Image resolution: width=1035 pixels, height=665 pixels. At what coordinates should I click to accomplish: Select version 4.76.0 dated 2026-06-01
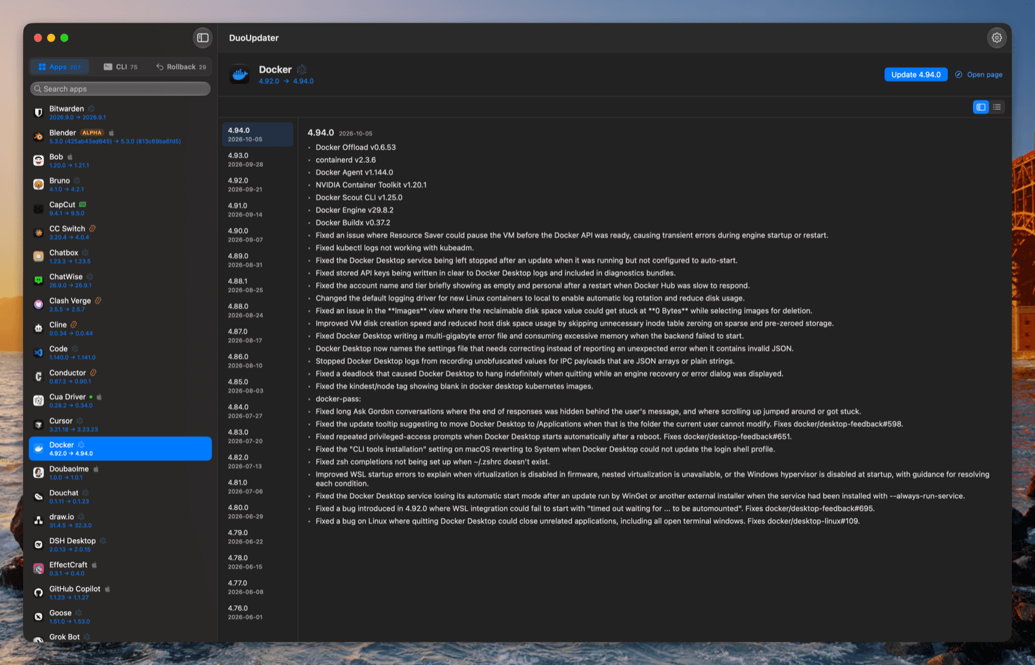[x=257, y=613]
